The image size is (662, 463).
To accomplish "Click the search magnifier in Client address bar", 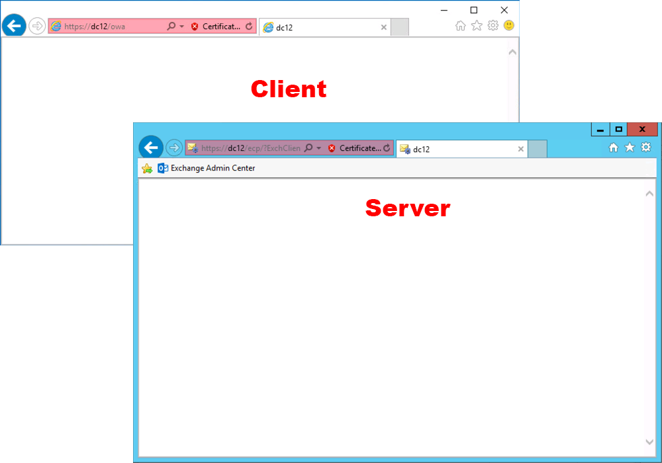I will (171, 26).
